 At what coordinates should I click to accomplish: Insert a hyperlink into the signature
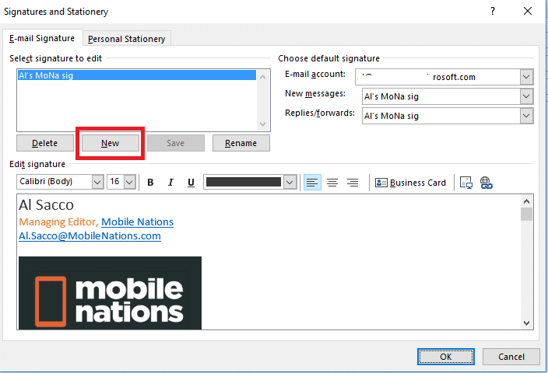click(487, 183)
